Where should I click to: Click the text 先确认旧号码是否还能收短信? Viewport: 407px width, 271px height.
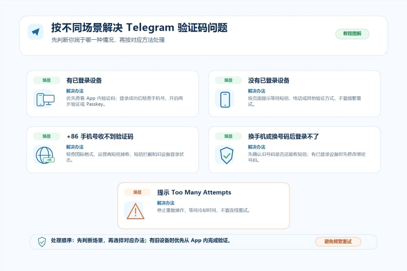[307, 157]
